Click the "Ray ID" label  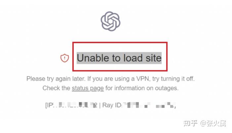(112, 105)
